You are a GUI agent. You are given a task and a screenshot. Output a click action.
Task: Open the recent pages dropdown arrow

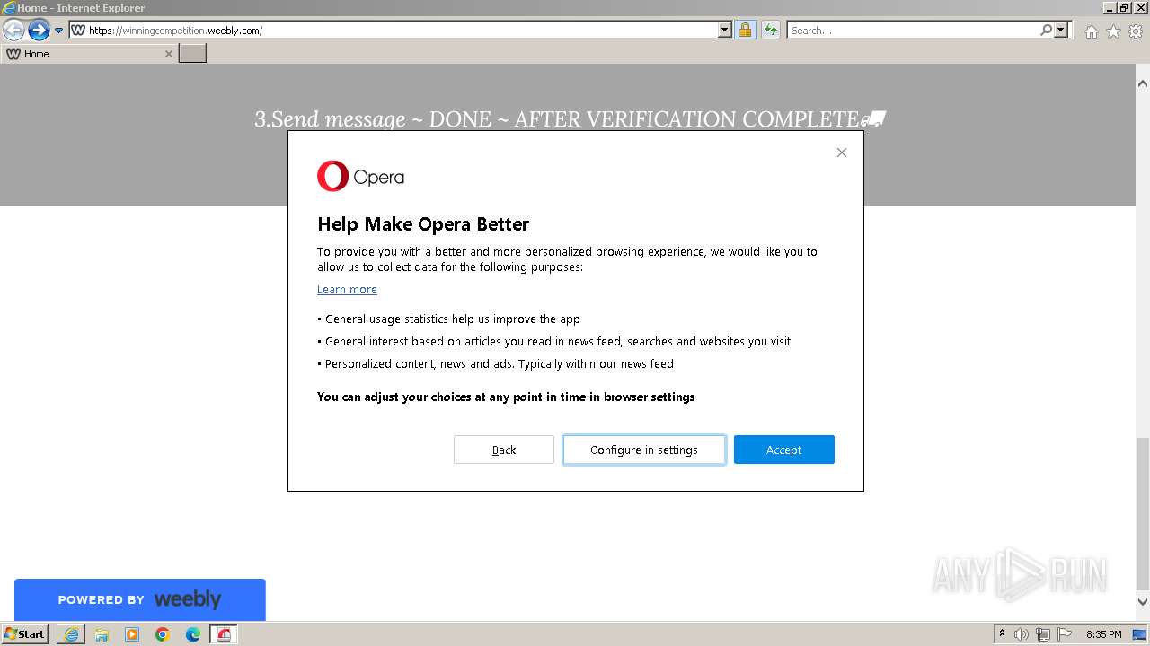click(58, 31)
